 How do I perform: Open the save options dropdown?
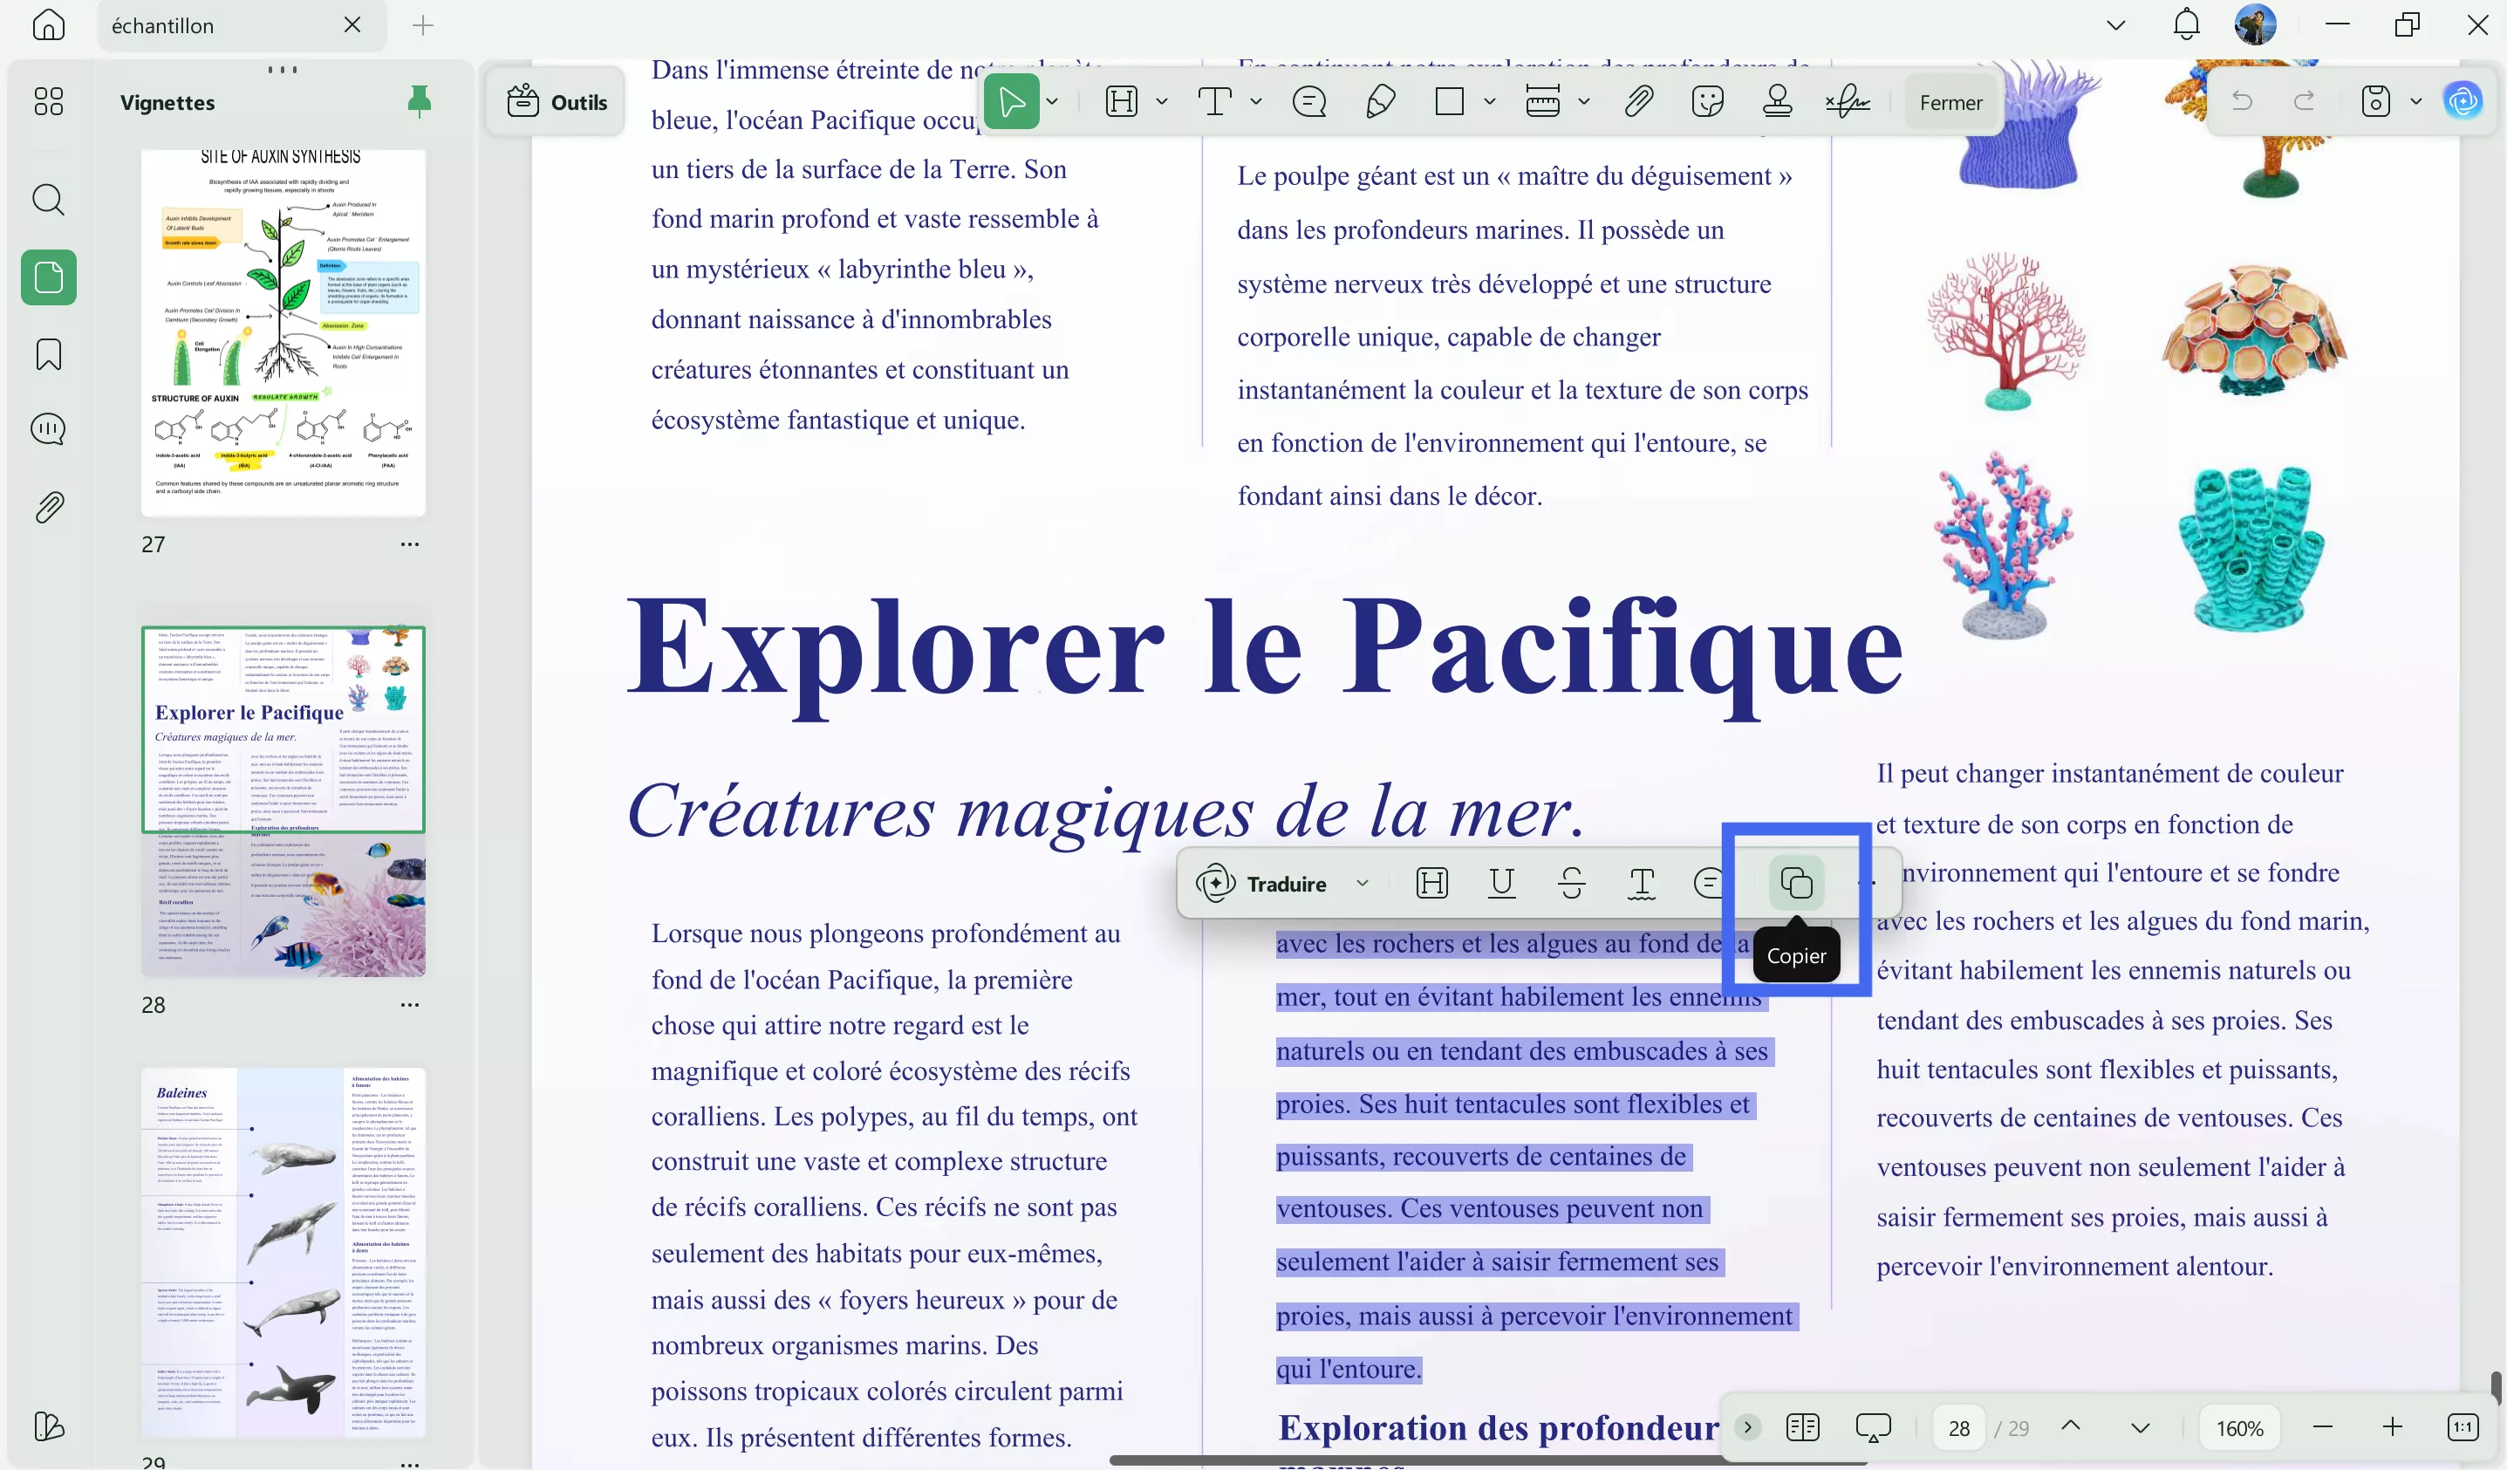pyautogui.click(x=2417, y=100)
